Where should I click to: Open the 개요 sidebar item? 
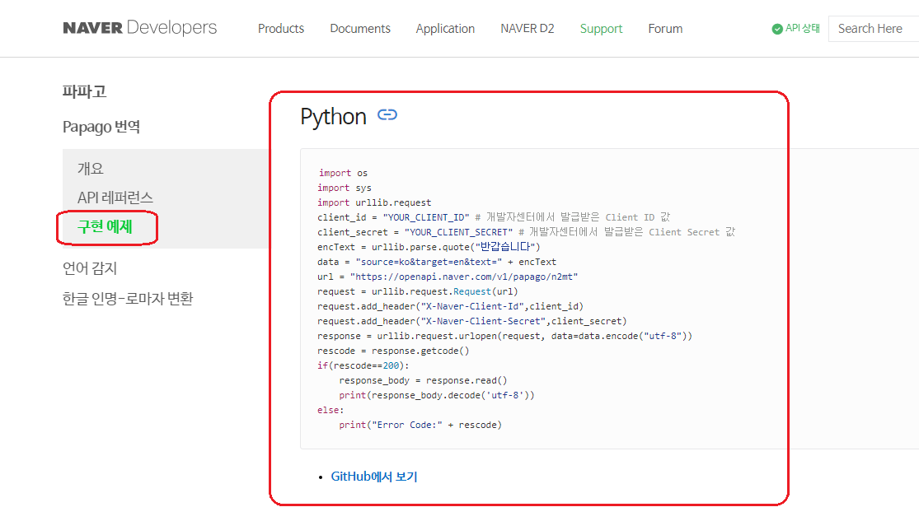coord(91,169)
